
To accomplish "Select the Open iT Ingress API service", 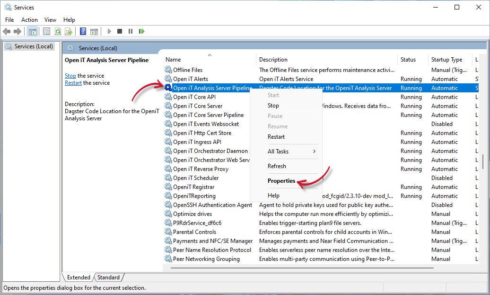I will point(197,142).
